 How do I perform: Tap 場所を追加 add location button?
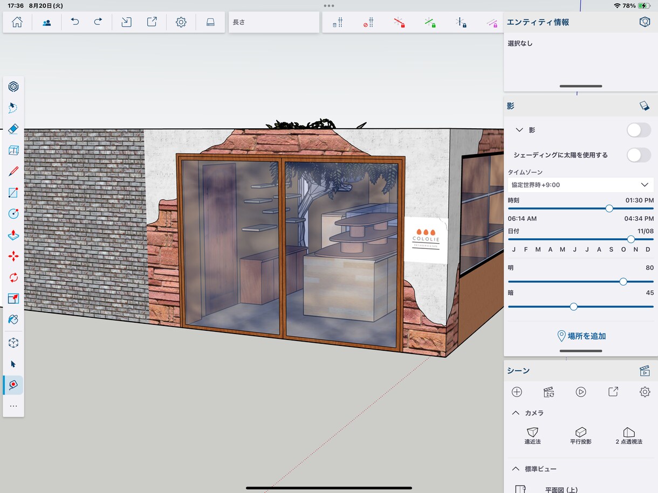click(581, 336)
